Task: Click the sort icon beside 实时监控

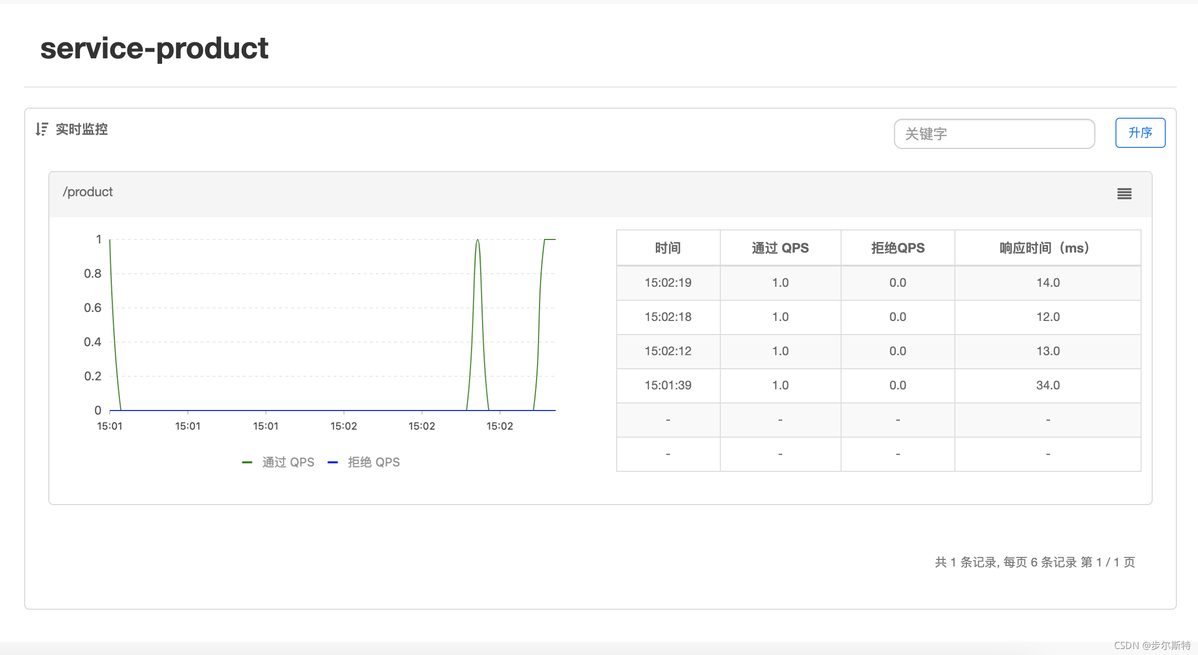Action: click(42, 129)
